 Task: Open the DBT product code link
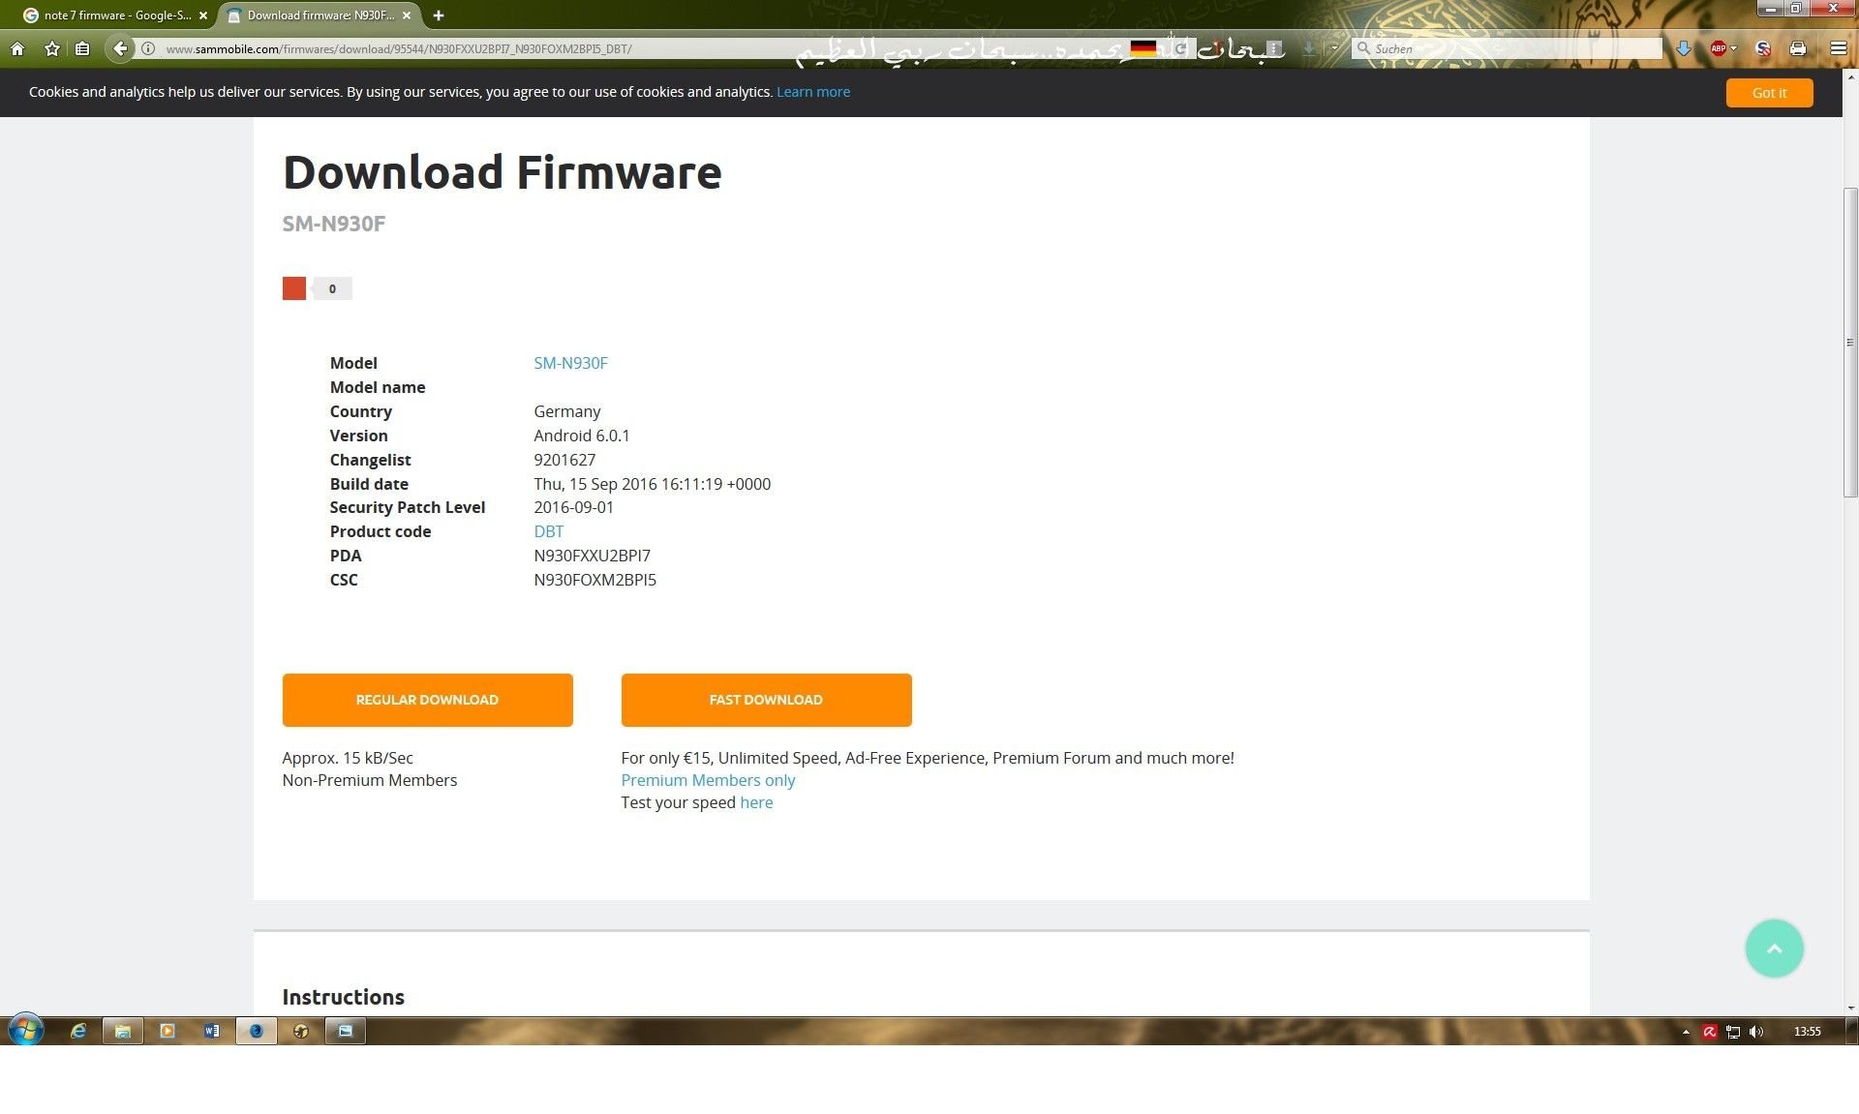[548, 531]
